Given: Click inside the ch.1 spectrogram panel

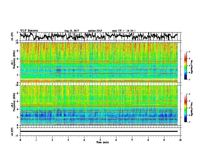Looking at the screenshot, I should click(x=99, y=63).
